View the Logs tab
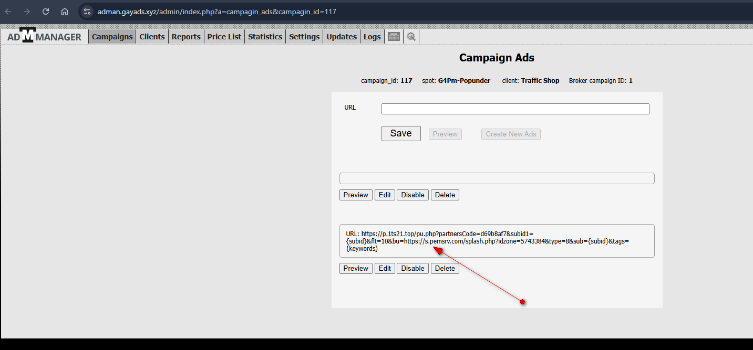 [x=372, y=37]
